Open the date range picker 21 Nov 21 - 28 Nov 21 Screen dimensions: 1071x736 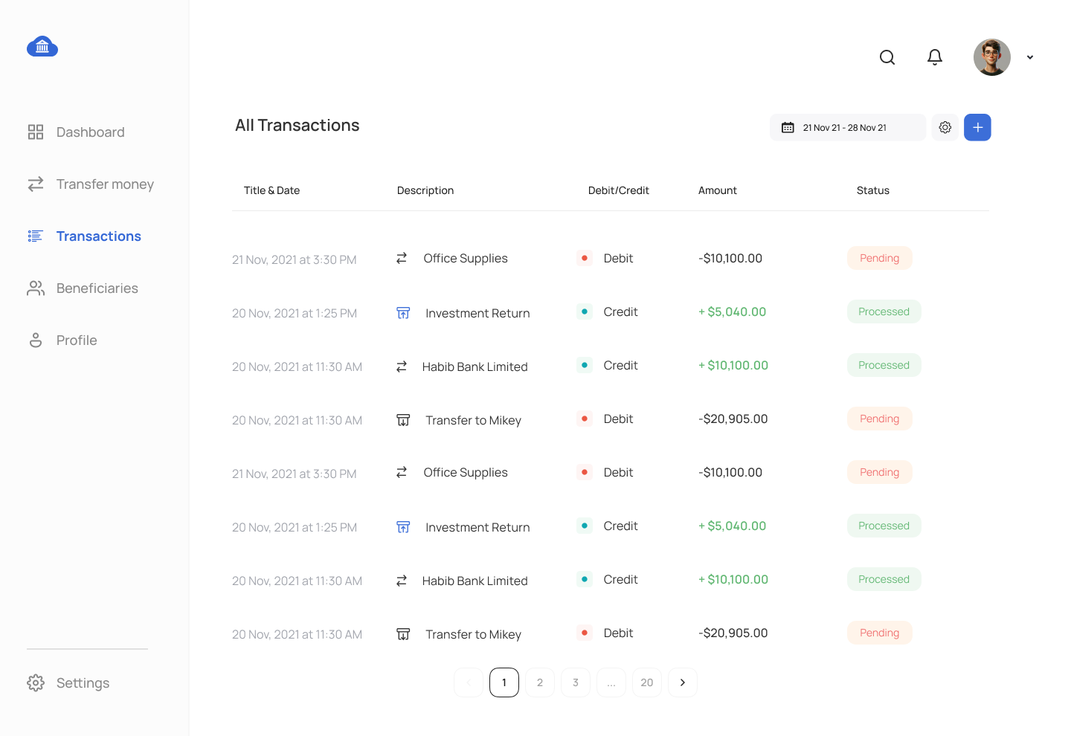click(x=848, y=127)
